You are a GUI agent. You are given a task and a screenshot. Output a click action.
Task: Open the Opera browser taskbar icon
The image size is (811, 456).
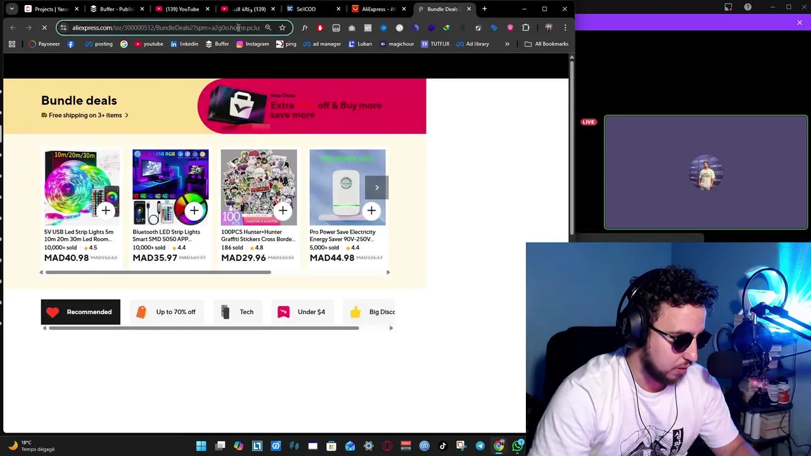click(387, 446)
